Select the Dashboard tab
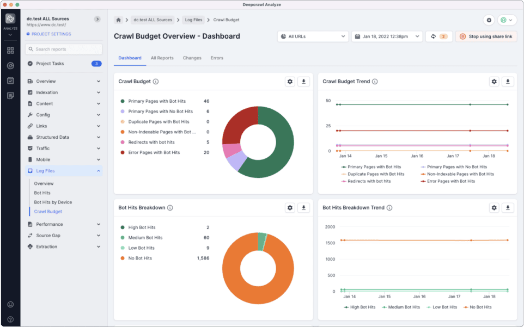 tap(130, 58)
